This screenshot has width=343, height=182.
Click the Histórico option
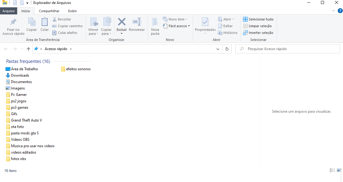(x=228, y=33)
